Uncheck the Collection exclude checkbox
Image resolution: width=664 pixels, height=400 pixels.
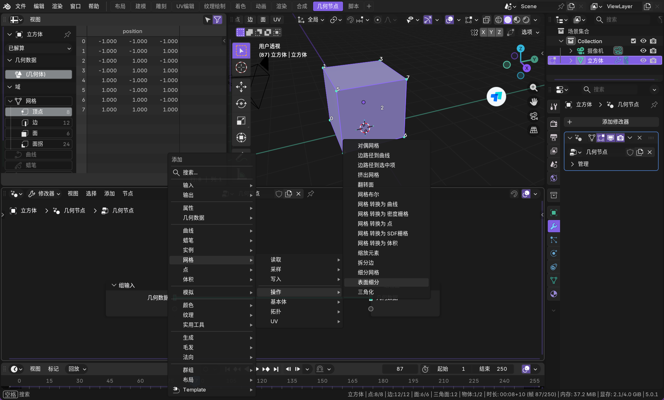tap(633, 41)
